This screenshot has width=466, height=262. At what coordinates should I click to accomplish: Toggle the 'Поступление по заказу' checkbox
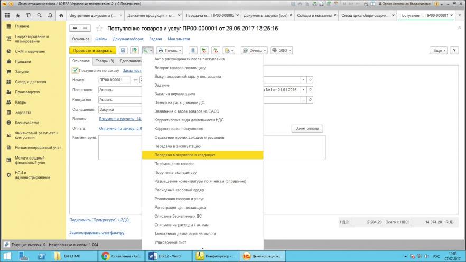pos(75,70)
